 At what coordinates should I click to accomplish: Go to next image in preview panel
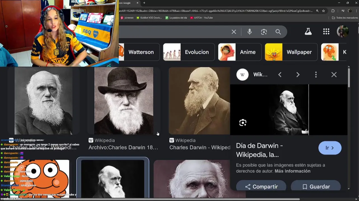298,75
